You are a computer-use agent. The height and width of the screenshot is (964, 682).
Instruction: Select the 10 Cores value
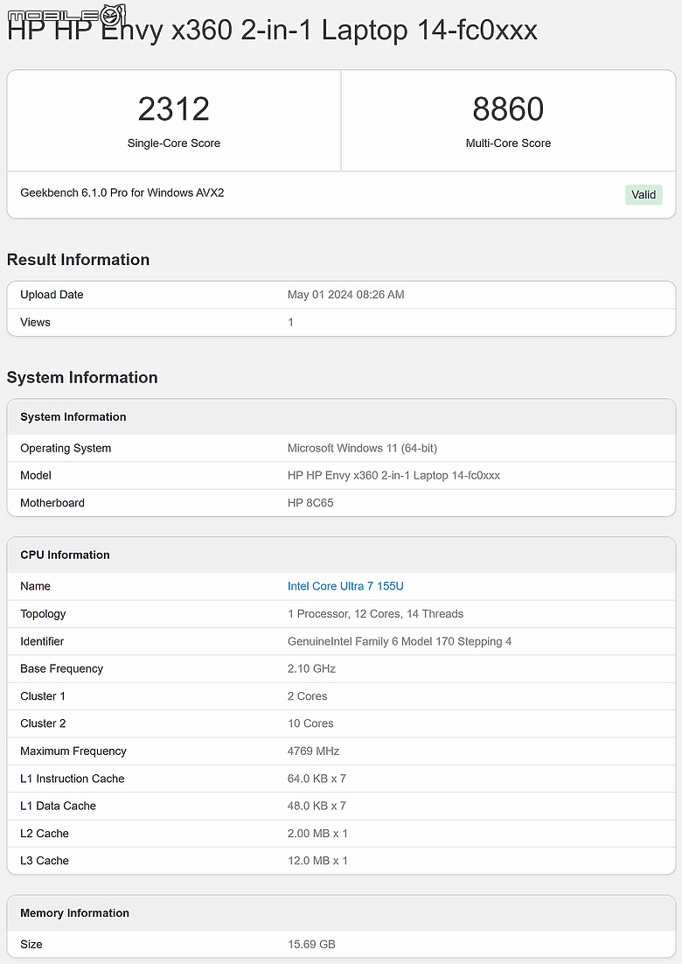pyautogui.click(x=310, y=723)
